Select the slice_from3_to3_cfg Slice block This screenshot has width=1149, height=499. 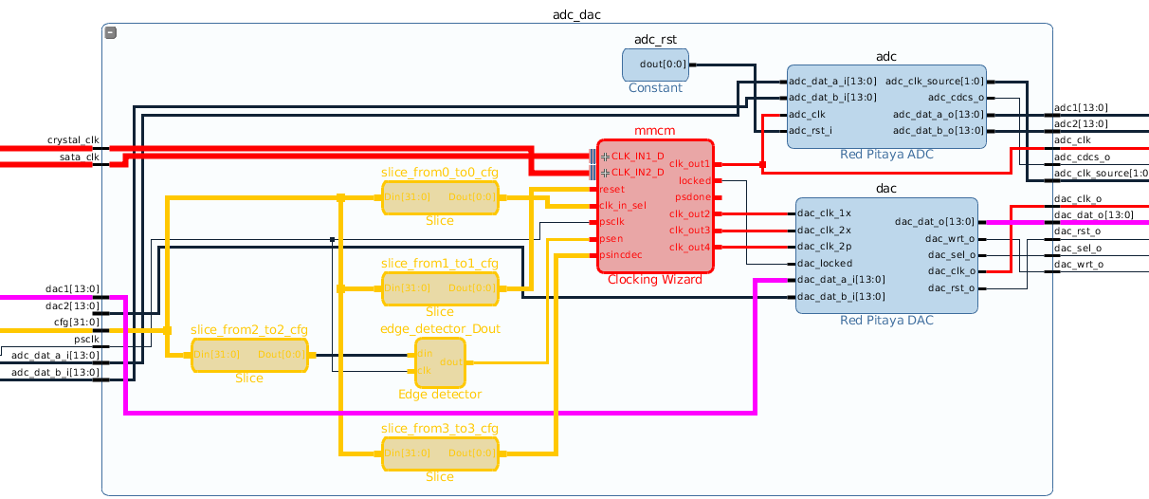coord(440,453)
